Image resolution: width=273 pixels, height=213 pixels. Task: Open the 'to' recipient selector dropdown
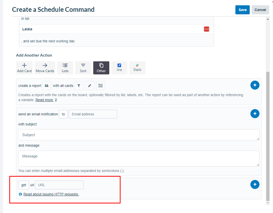pos(63,114)
